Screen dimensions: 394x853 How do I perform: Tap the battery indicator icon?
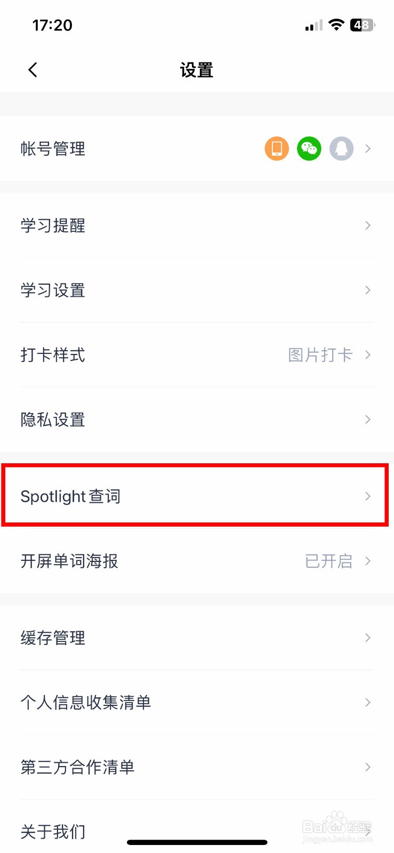[x=362, y=25]
